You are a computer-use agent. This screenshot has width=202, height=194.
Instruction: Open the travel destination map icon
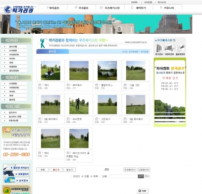point(169,48)
